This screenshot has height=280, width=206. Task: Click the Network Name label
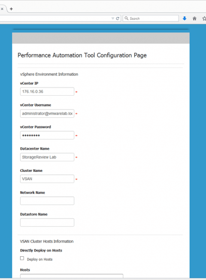pyautogui.click(x=33, y=193)
